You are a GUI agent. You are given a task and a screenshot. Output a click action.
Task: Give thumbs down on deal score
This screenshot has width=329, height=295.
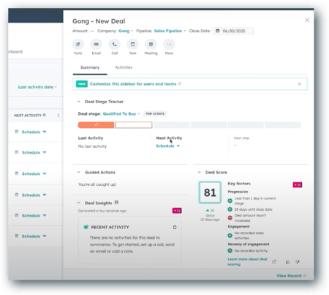(298, 262)
